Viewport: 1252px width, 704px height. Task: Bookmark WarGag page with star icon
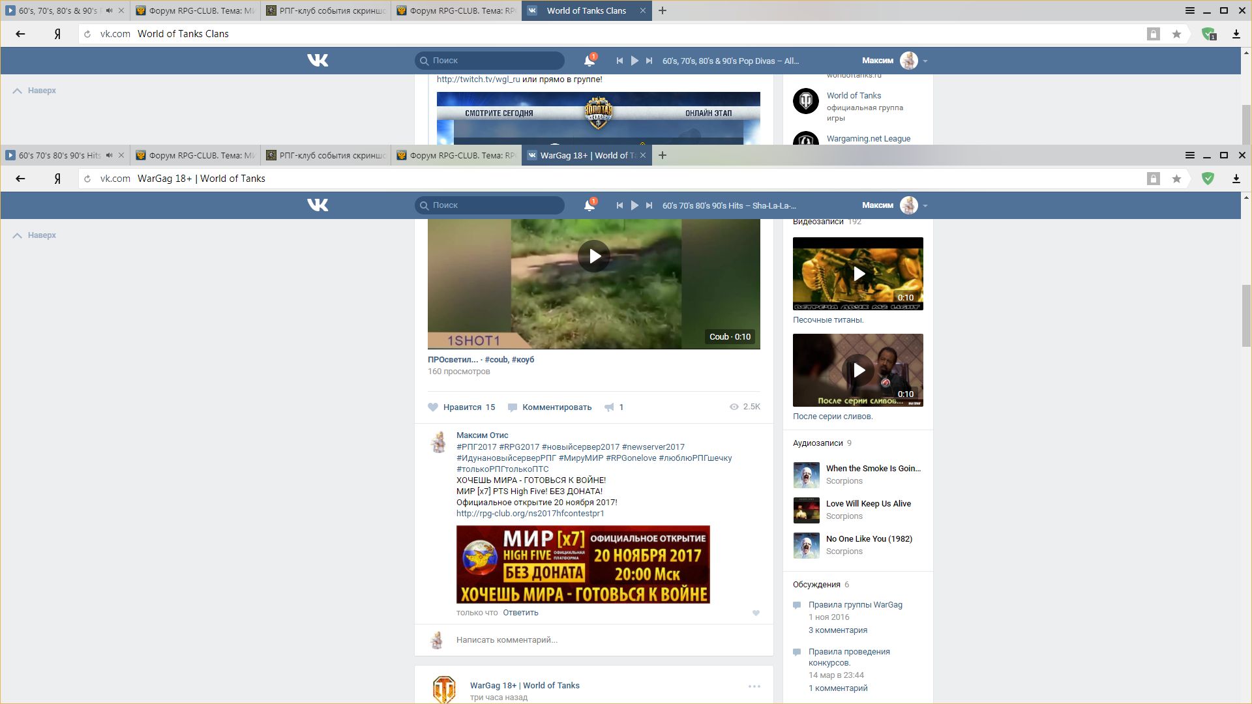coord(1176,179)
